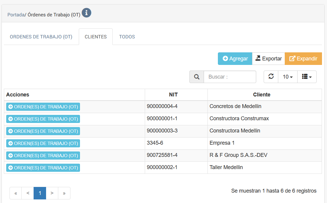Viewport: 327px width, 203px height.
Task: Go to the last page with » button
Action: click(x=64, y=193)
